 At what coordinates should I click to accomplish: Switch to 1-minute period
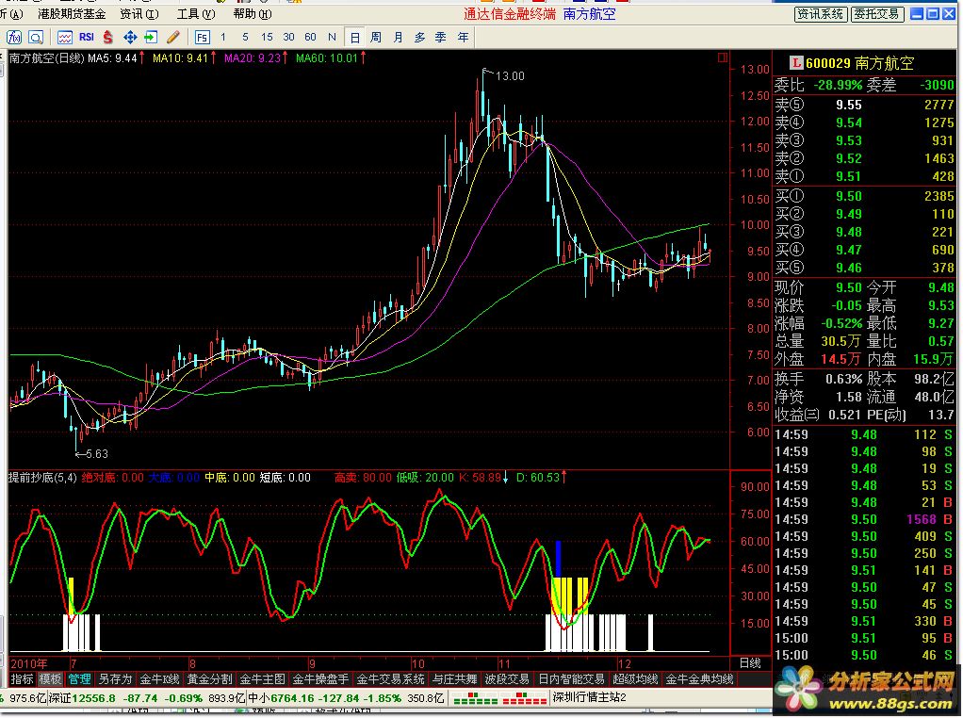pyautogui.click(x=223, y=38)
